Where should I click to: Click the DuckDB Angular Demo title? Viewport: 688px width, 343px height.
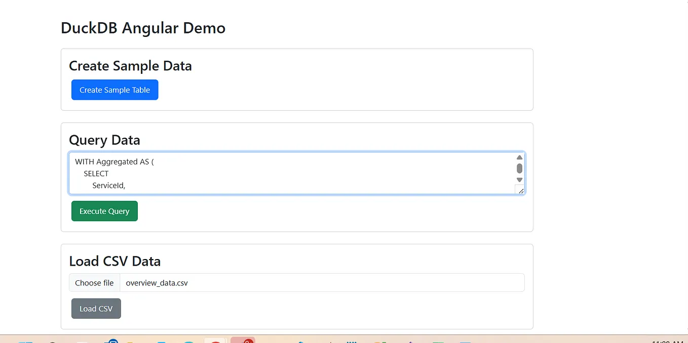[143, 28]
